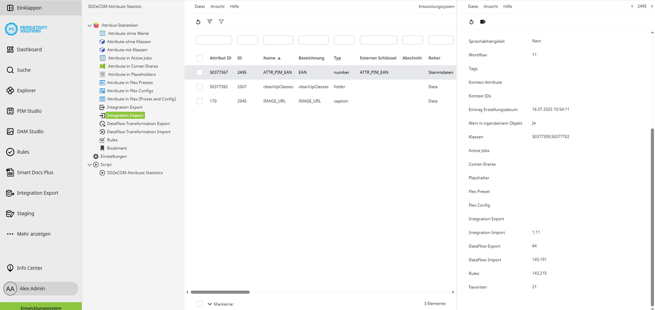Image resolution: width=655 pixels, height=310 pixels.
Task: Open the Ansicht menu in the right panel
Action: (490, 6)
